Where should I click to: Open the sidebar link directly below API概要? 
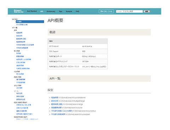[22, 25]
